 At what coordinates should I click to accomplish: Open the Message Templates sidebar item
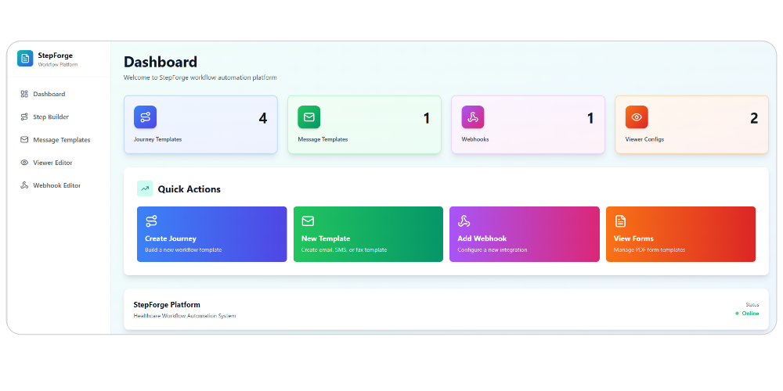[61, 140]
